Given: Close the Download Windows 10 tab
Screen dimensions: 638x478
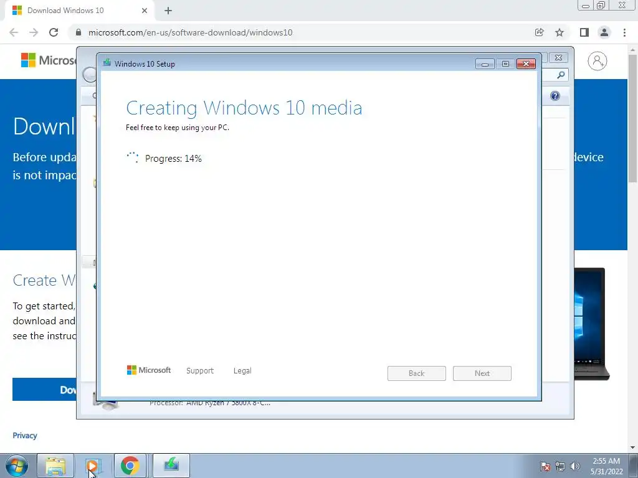Looking at the screenshot, I should tap(145, 11).
